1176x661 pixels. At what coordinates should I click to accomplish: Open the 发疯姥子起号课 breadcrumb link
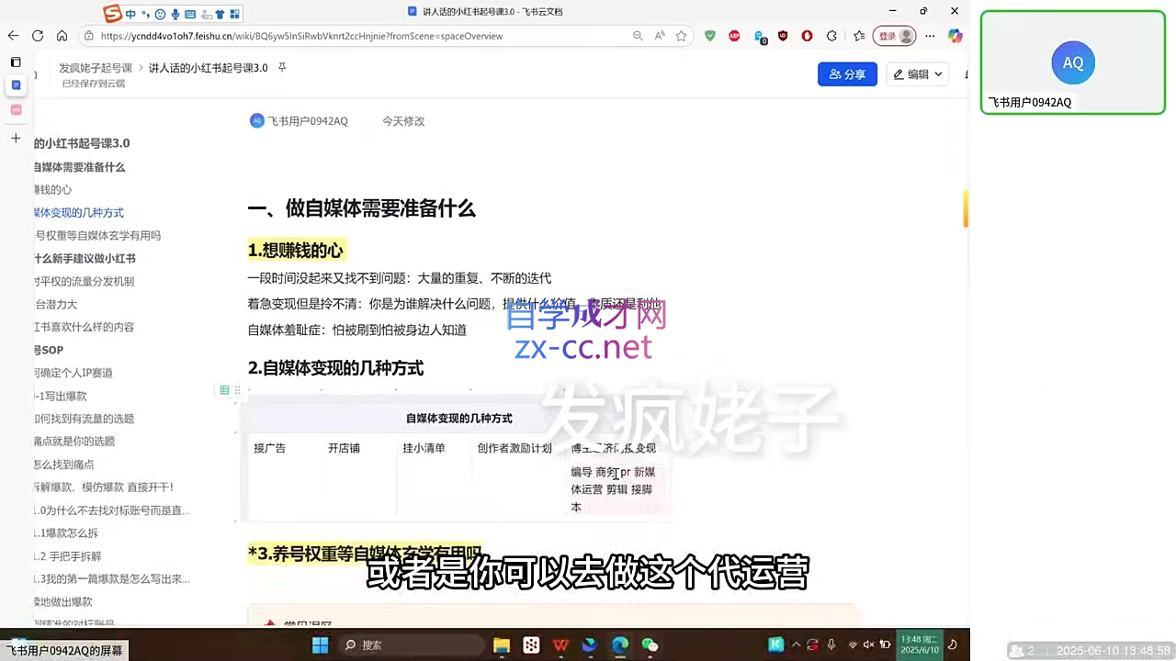96,68
